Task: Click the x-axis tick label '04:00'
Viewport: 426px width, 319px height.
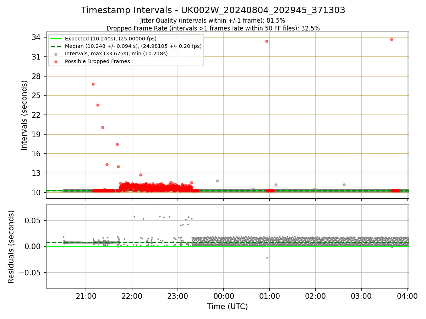Action: (407, 296)
